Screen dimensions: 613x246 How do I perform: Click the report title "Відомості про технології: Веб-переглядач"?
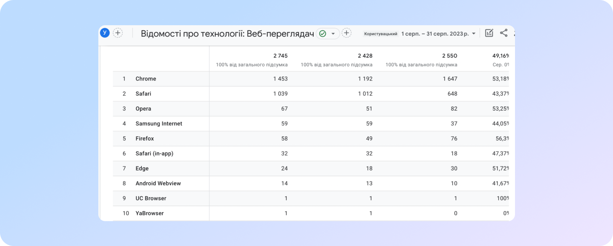pyautogui.click(x=227, y=34)
